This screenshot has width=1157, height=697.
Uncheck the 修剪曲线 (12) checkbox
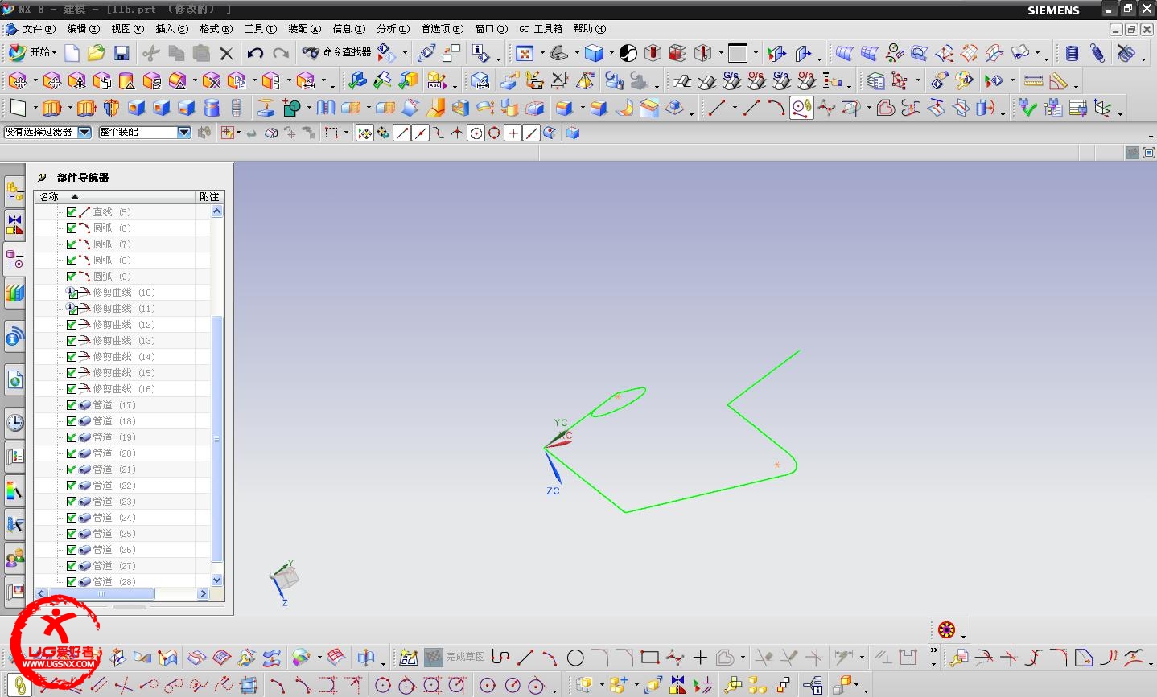pyautogui.click(x=72, y=325)
